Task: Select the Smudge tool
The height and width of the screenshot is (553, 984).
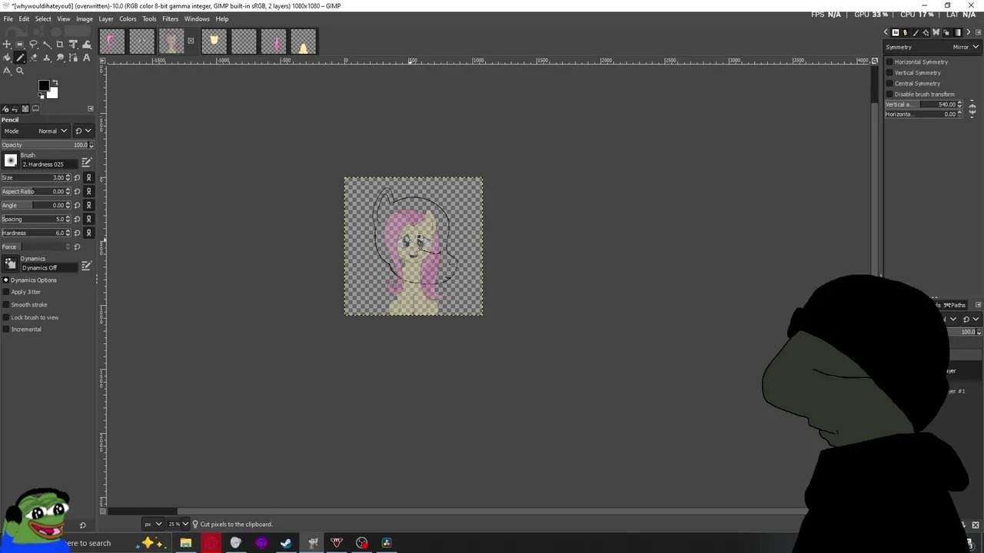Action: pyautogui.click(x=60, y=58)
